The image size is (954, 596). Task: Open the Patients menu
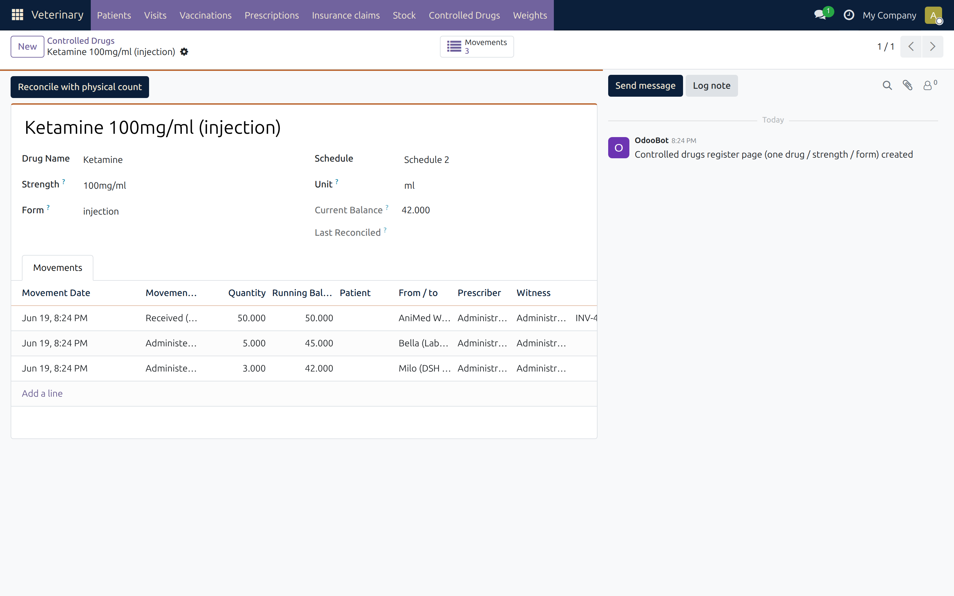(x=114, y=15)
